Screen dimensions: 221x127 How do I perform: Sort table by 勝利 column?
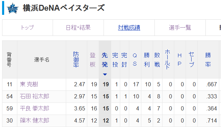[x=147, y=60]
